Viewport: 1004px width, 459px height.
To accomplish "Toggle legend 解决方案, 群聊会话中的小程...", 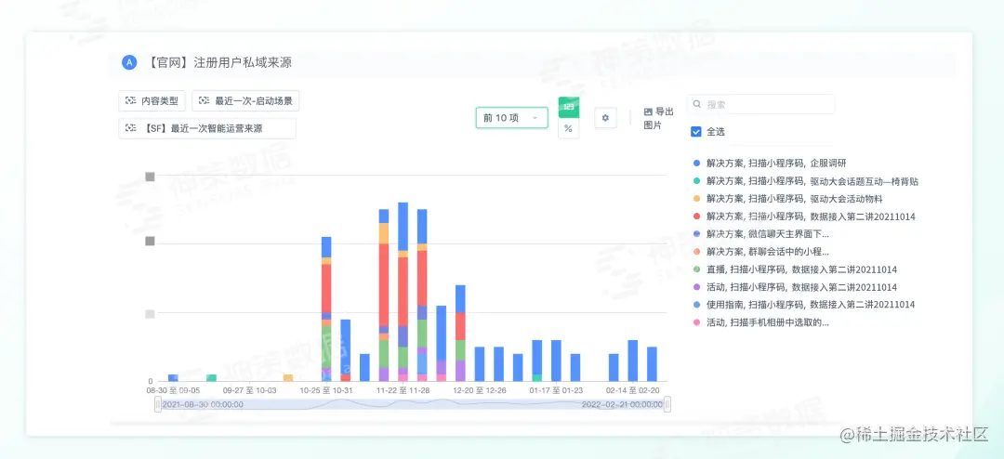I will 760,252.
